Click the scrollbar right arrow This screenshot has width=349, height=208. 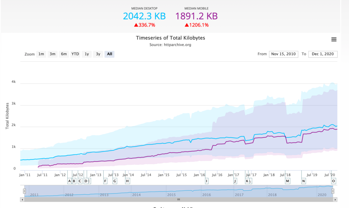pos(335,200)
